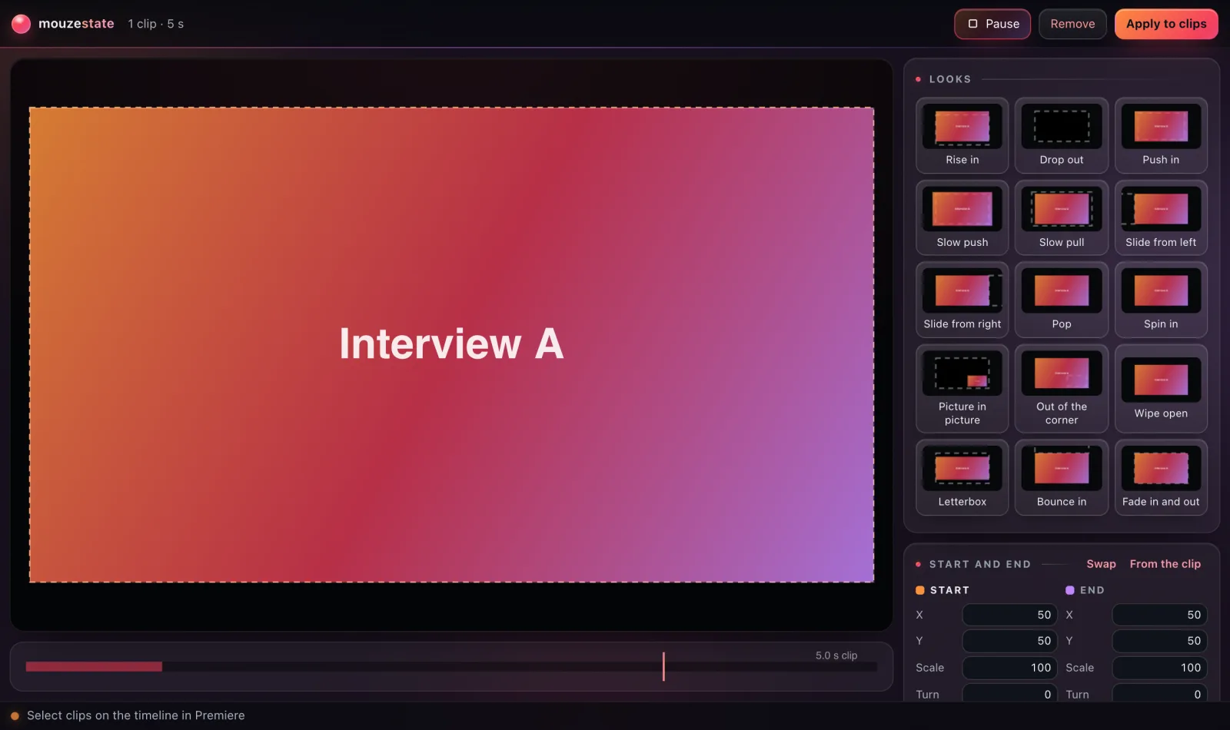Choose the Picture in picture look
1230x730 pixels.
coord(962,389)
